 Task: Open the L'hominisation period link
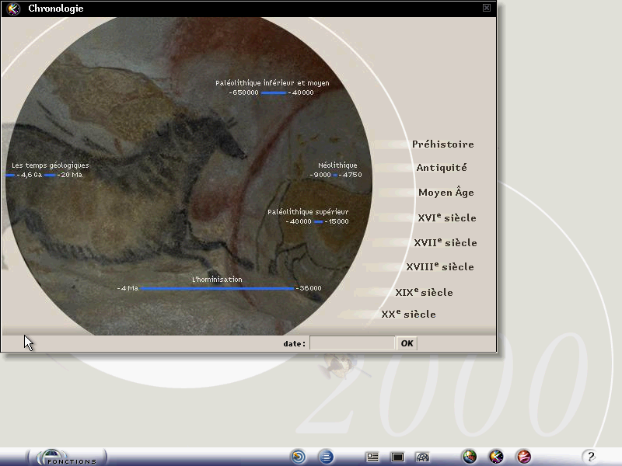[x=217, y=280]
